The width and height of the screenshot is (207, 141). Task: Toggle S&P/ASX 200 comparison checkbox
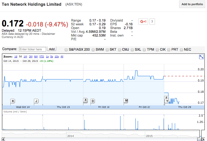click(66, 50)
